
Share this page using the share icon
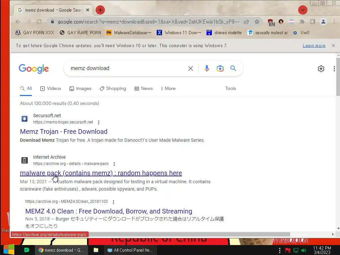click(x=246, y=22)
